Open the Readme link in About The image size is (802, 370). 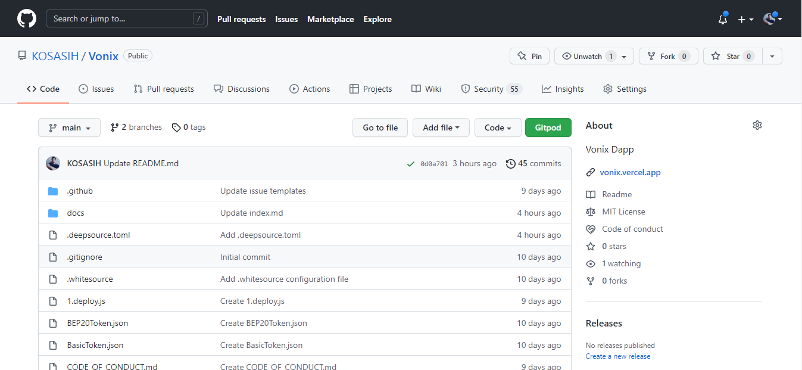tap(617, 194)
